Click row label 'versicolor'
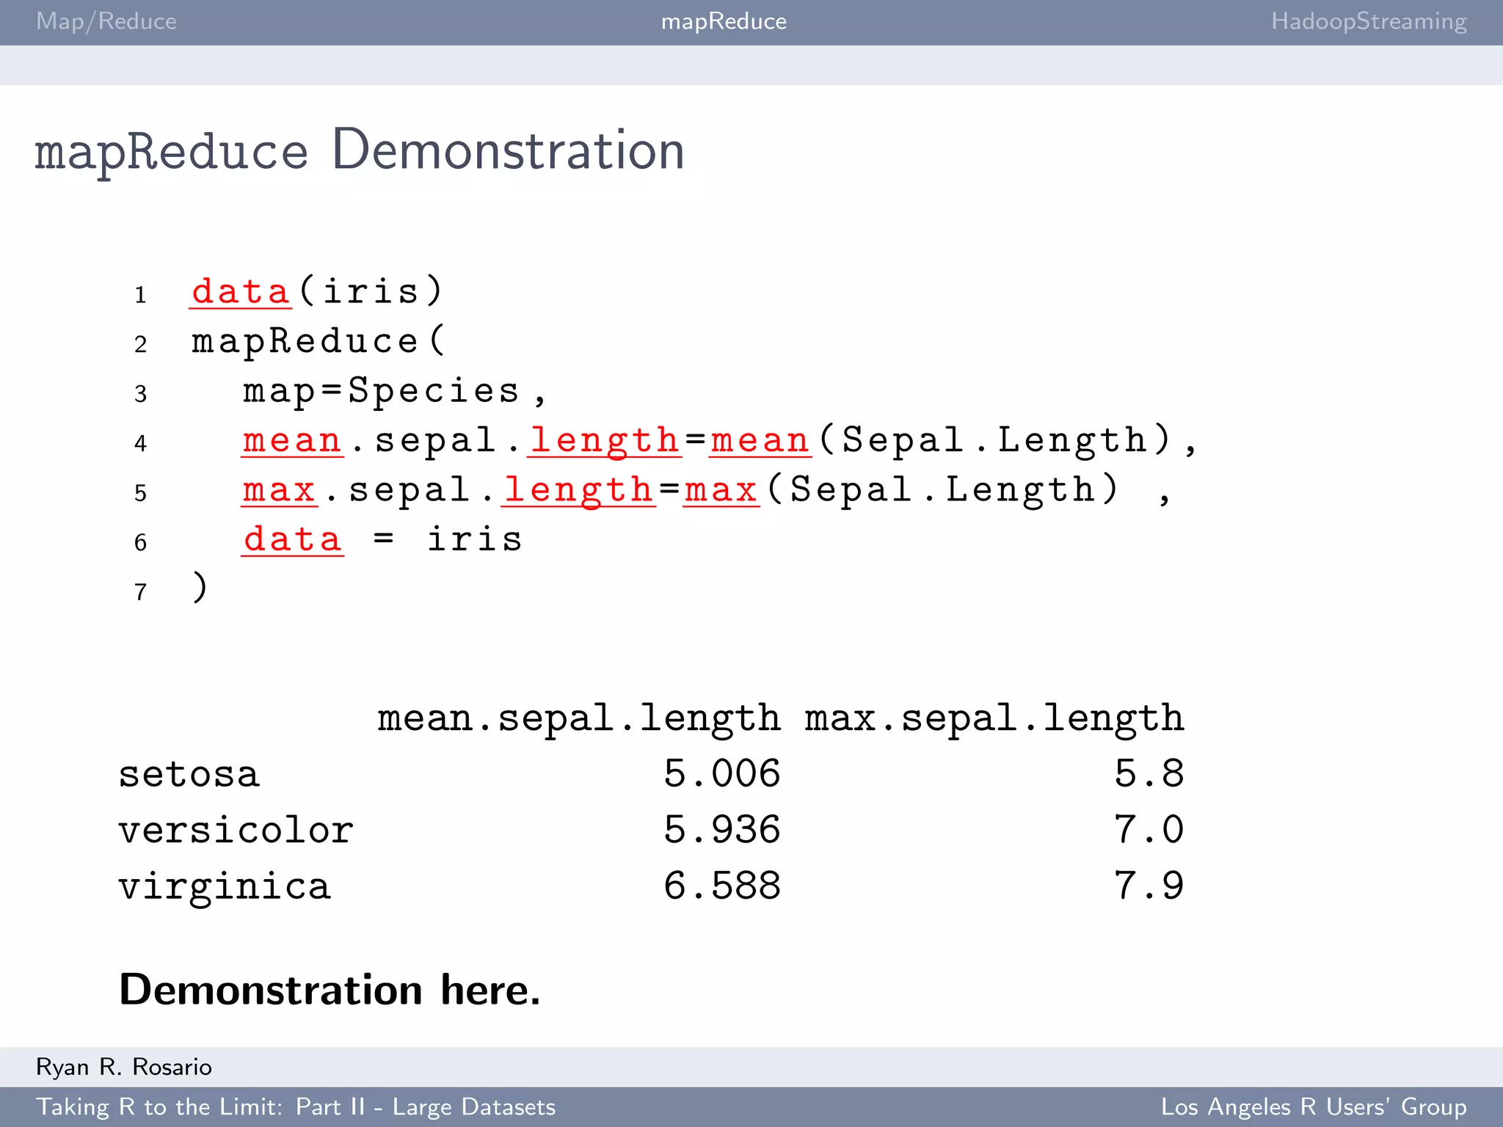 click(236, 831)
